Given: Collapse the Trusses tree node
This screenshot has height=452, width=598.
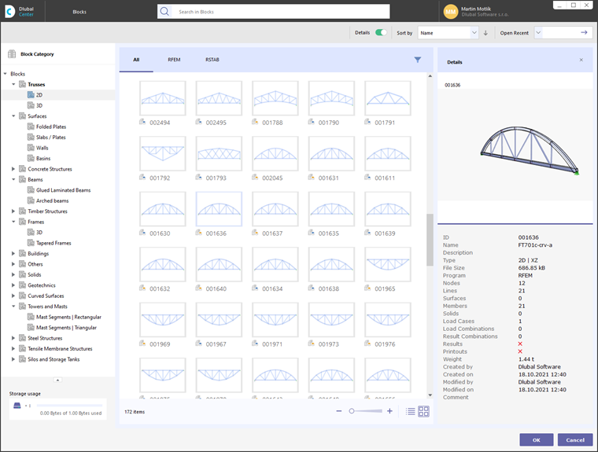Looking at the screenshot, I should pos(13,84).
